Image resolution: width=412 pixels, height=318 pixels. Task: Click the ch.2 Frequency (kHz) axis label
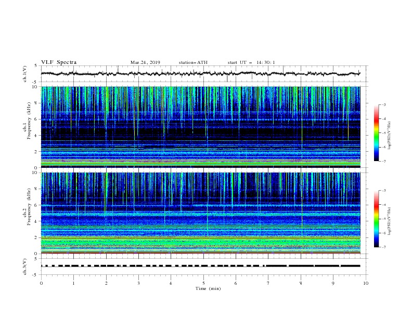coord(27,207)
